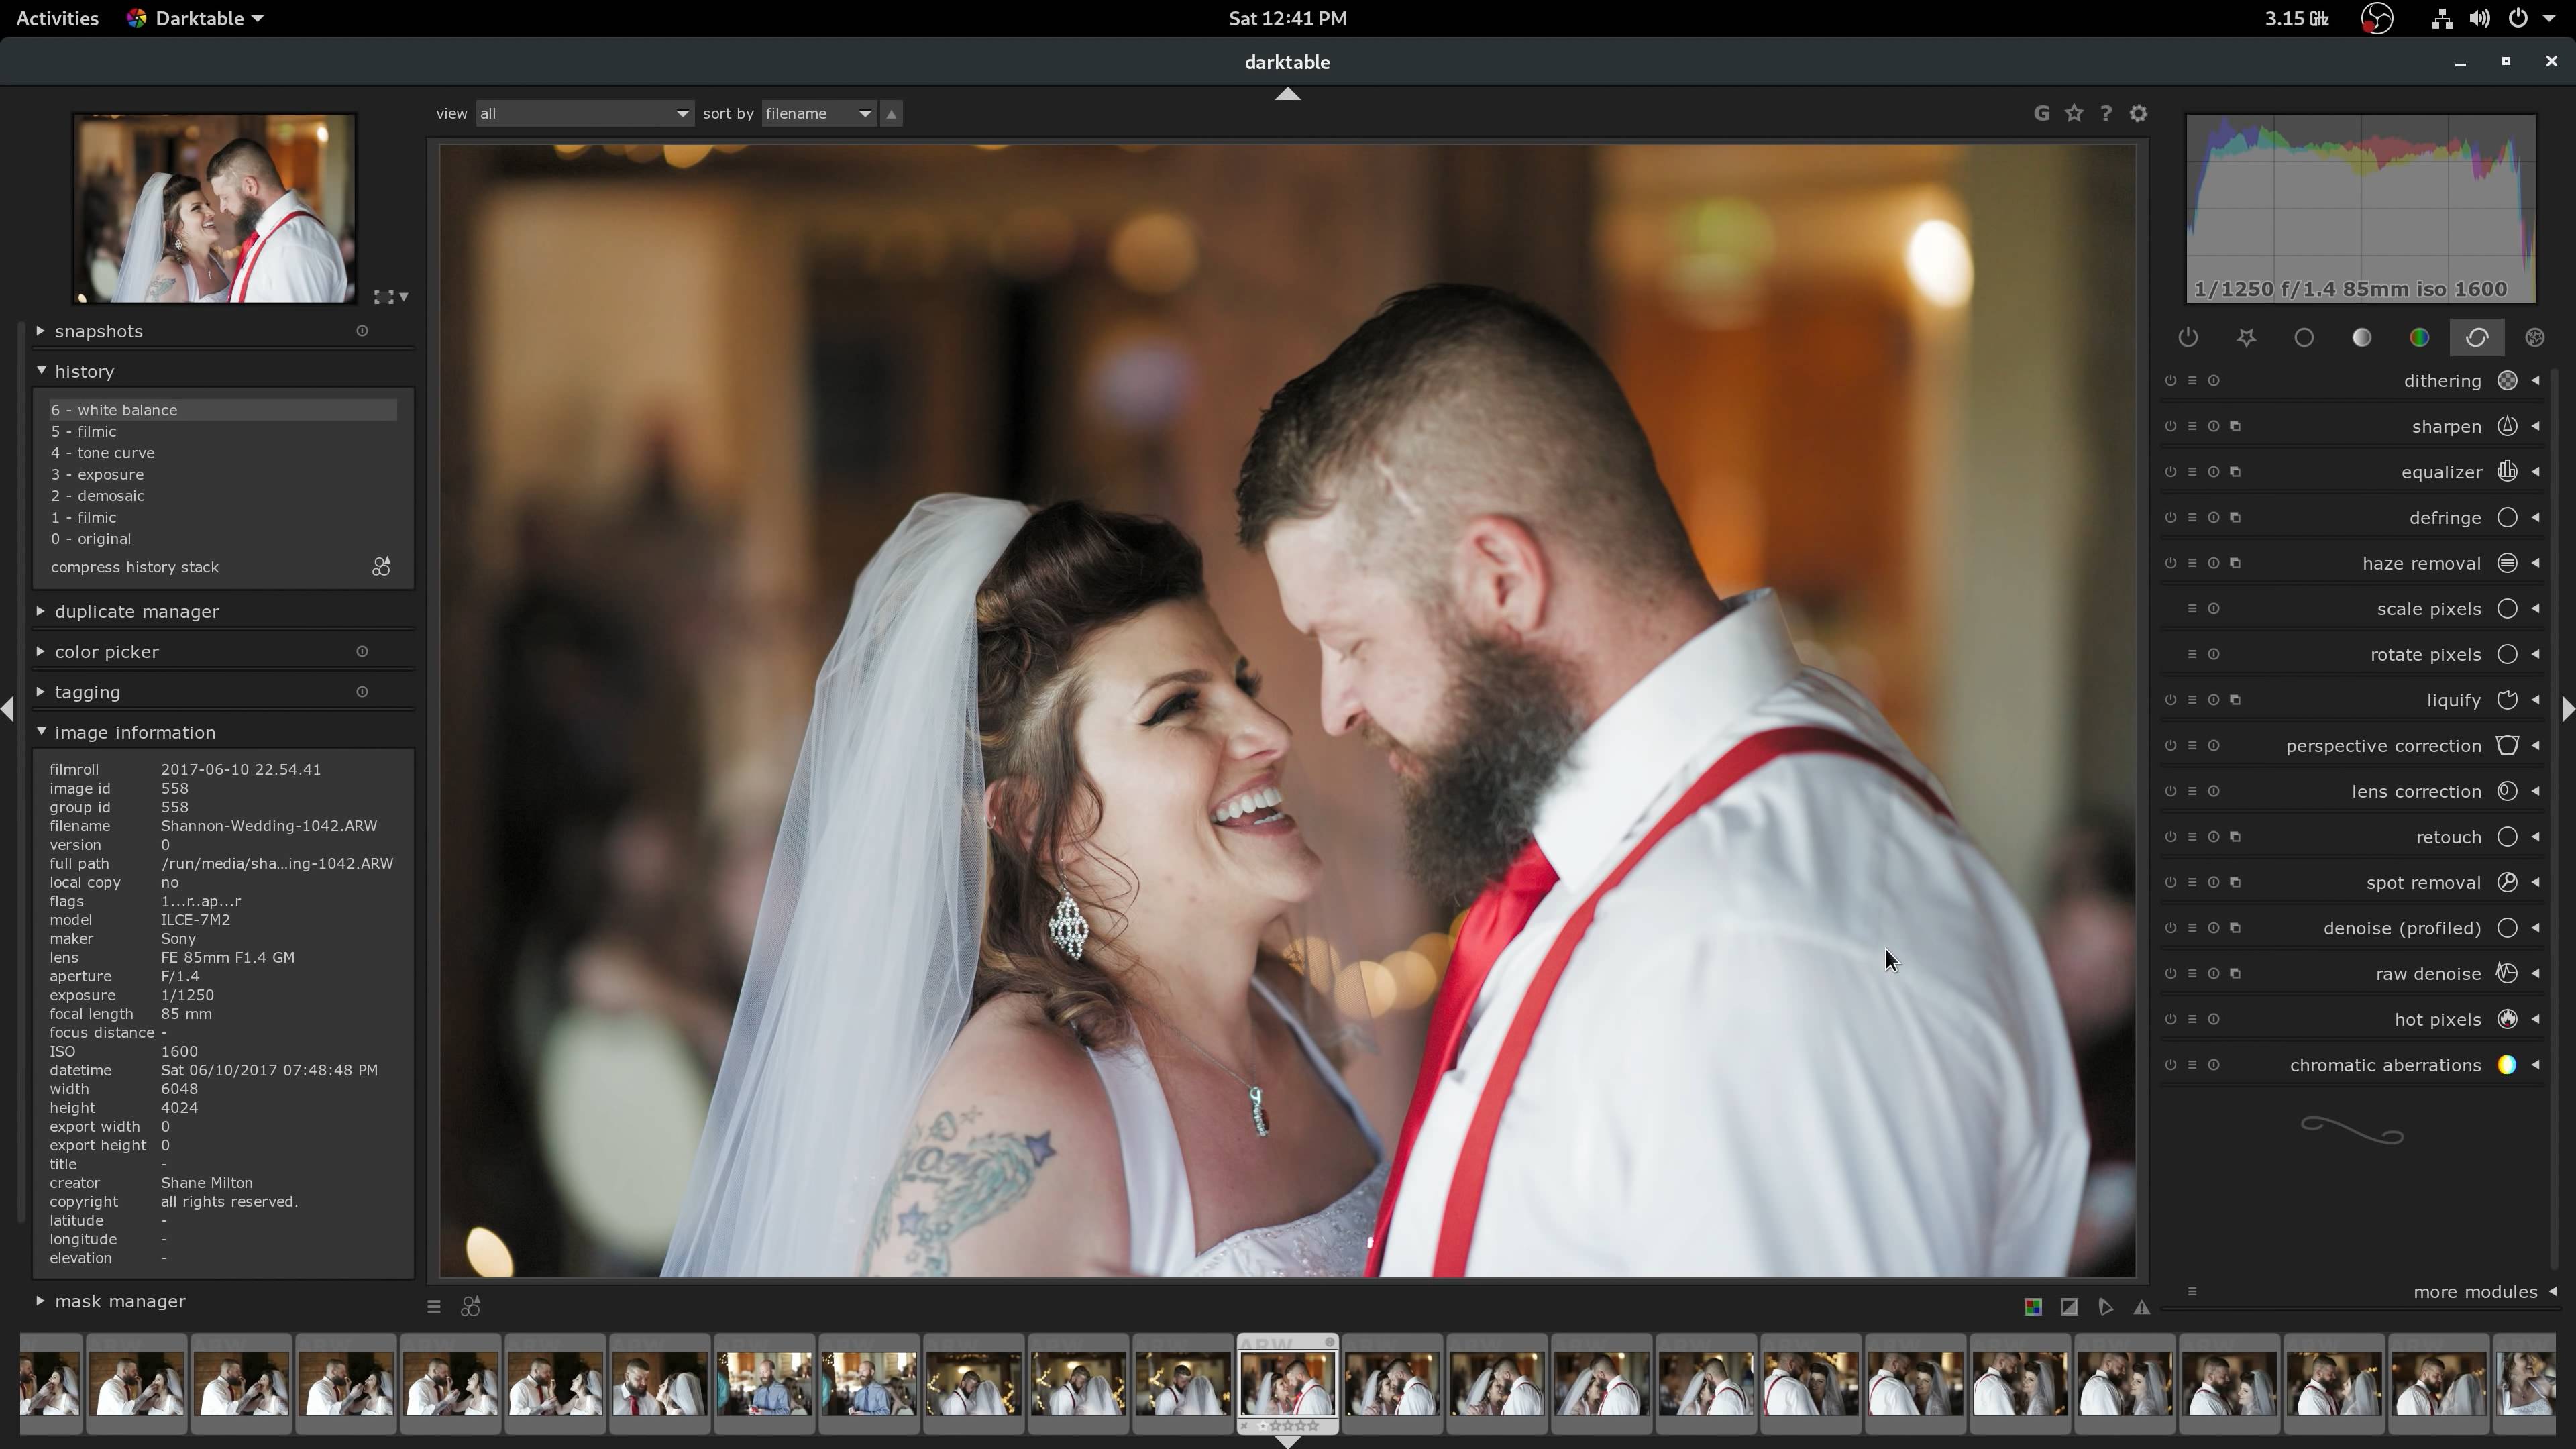Enable the haze removal module

point(2170,563)
